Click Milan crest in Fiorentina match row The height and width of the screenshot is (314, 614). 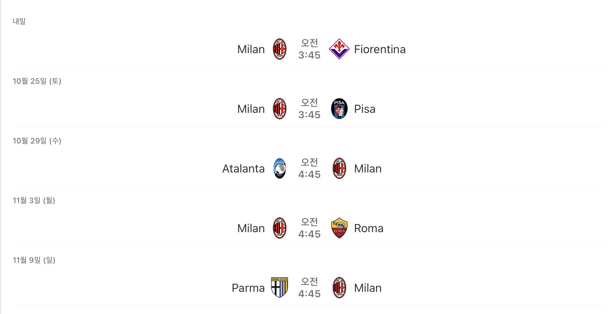pyautogui.click(x=280, y=49)
